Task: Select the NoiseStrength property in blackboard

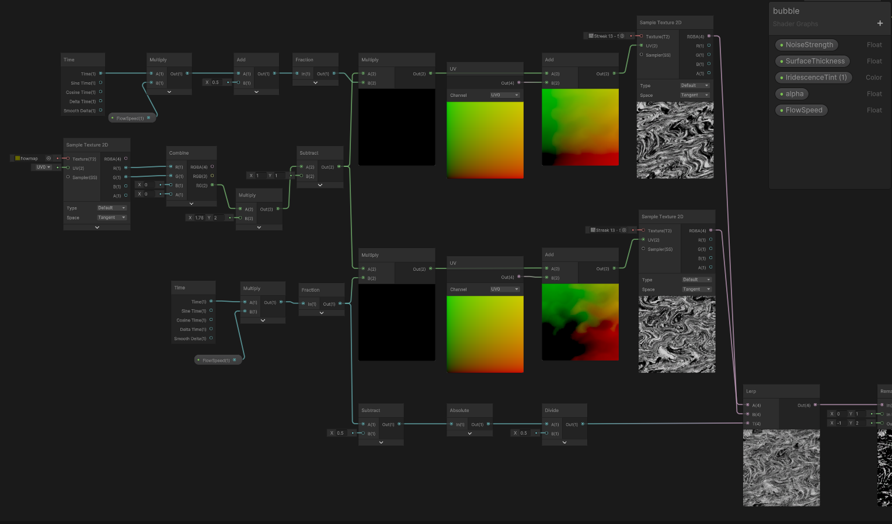Action: [x=807, y=45]
